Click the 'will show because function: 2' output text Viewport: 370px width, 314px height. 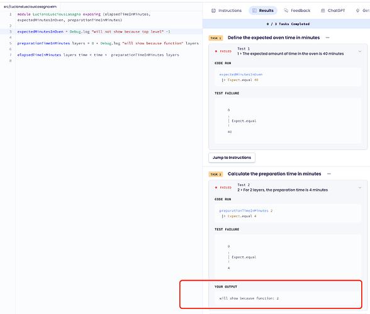tap(249, 298)
